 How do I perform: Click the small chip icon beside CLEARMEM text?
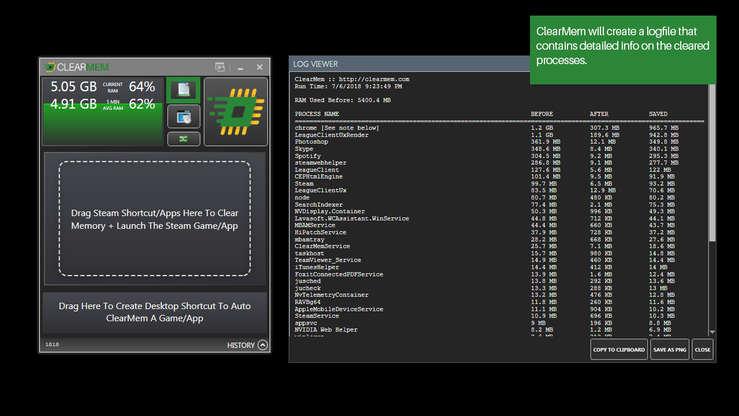click(49, 66)
